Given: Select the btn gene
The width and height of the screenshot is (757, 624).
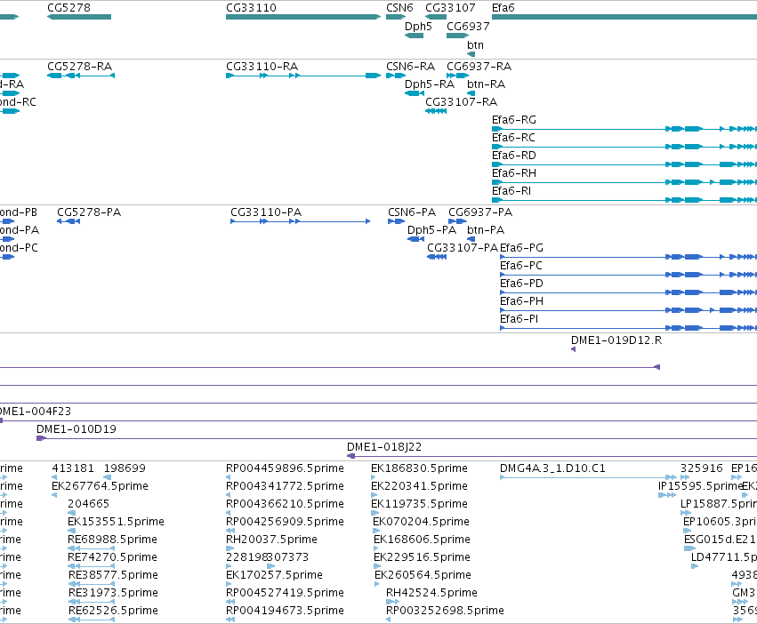Looking at the screenshot, I should pos(471,54).
